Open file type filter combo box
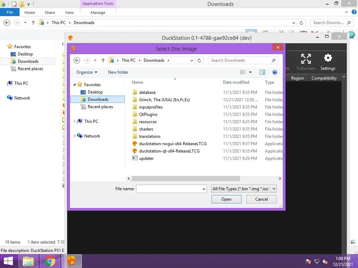The height and width of the screenshot is (268, 358). point(244,189)
